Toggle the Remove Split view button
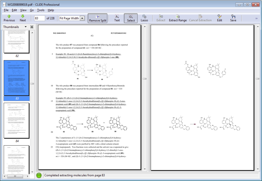The image size is (262, 181). 97,18
